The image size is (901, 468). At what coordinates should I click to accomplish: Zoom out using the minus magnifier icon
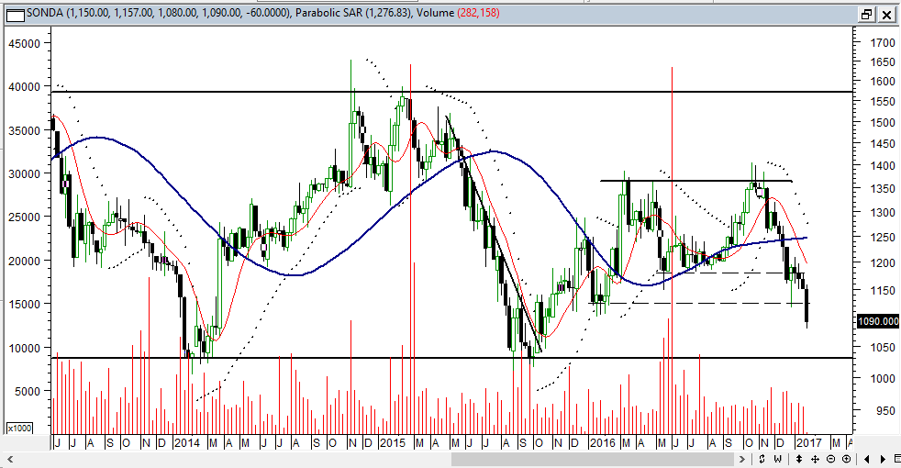click(830, 459)
